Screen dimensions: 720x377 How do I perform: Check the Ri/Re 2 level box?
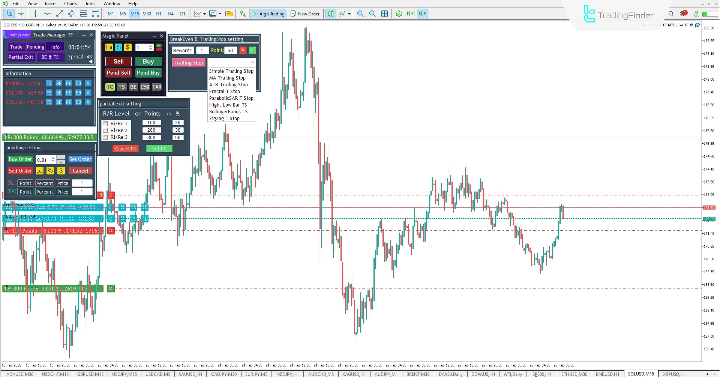(105, 130)
